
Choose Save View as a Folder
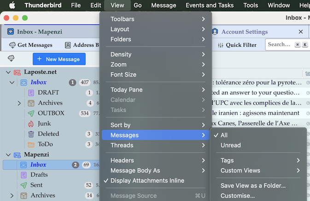258,186
